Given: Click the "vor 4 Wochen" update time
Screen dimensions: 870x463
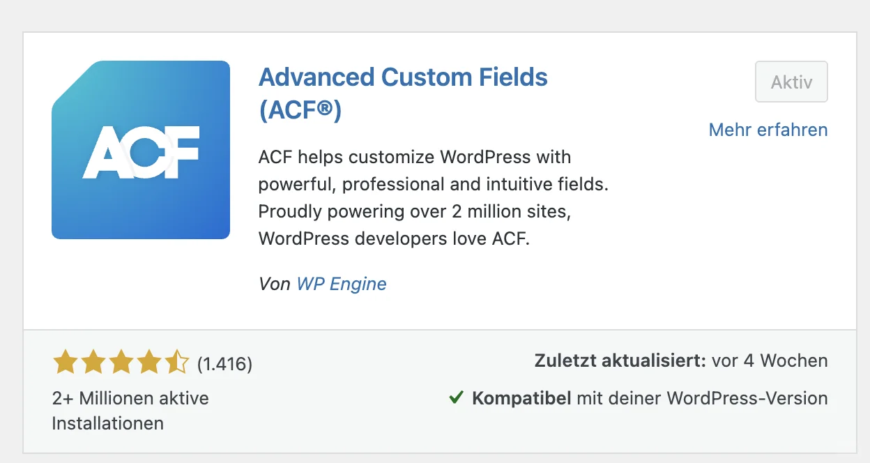Looking at the screenshot, I should [x=770, y=361].
